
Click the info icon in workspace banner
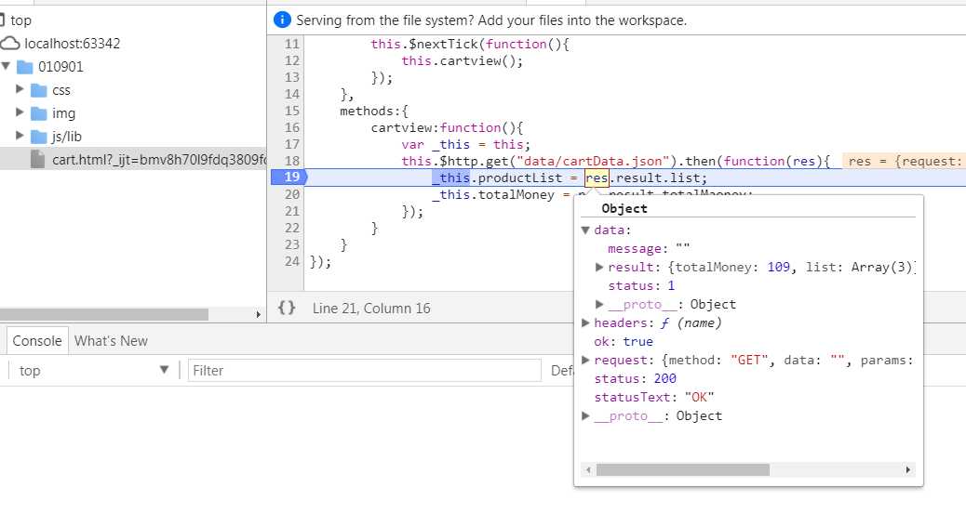point(282,20)
